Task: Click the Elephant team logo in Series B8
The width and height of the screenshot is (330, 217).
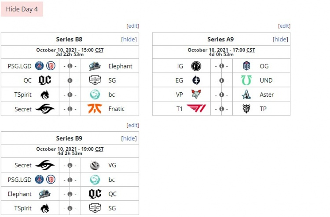Action: click(x=95, y=66)
